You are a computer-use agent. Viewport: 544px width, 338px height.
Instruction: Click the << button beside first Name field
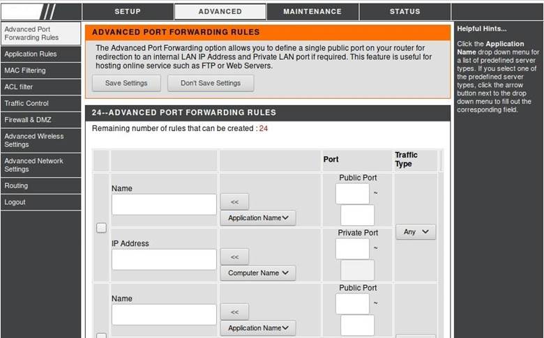[234, 202]
